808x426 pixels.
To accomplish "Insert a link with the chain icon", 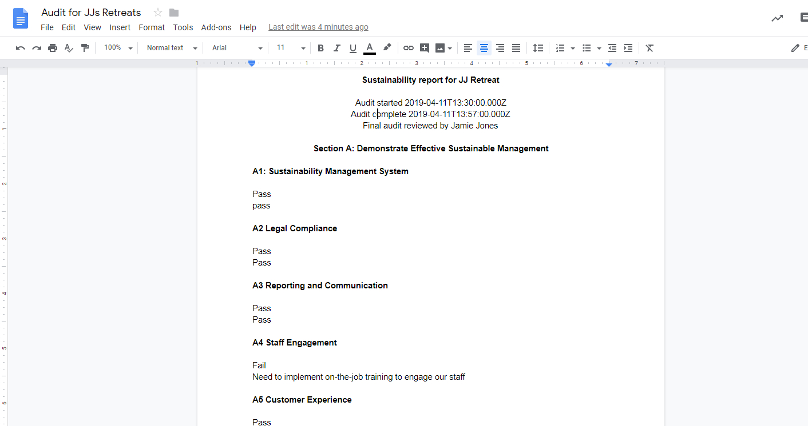I will (408, 48).
